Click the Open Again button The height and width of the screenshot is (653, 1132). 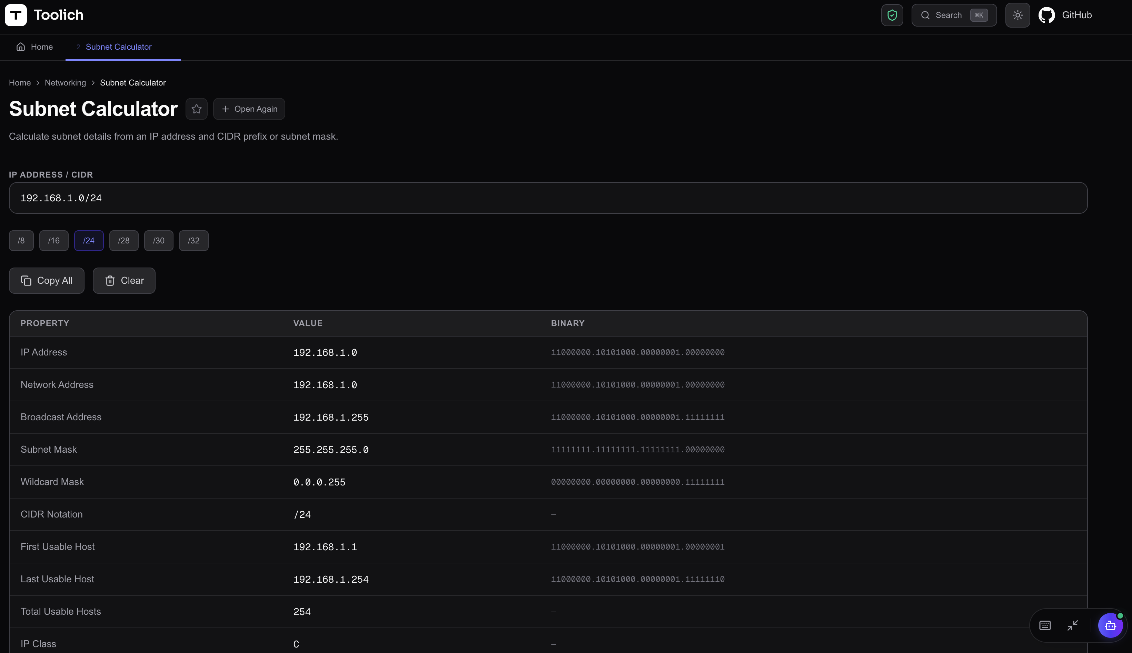point(249,109)
